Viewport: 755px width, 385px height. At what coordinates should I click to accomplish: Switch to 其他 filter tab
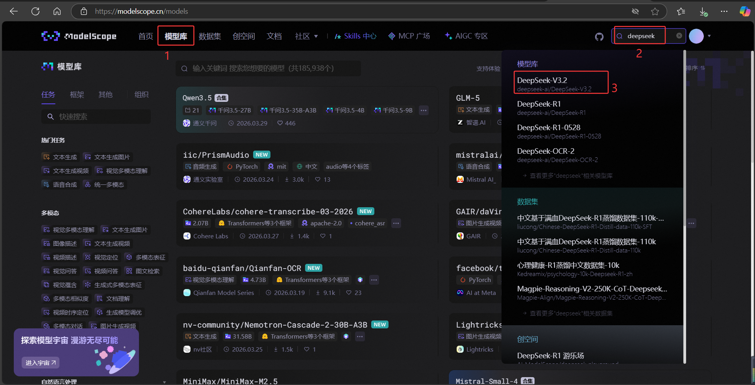(x=105, y=94)
